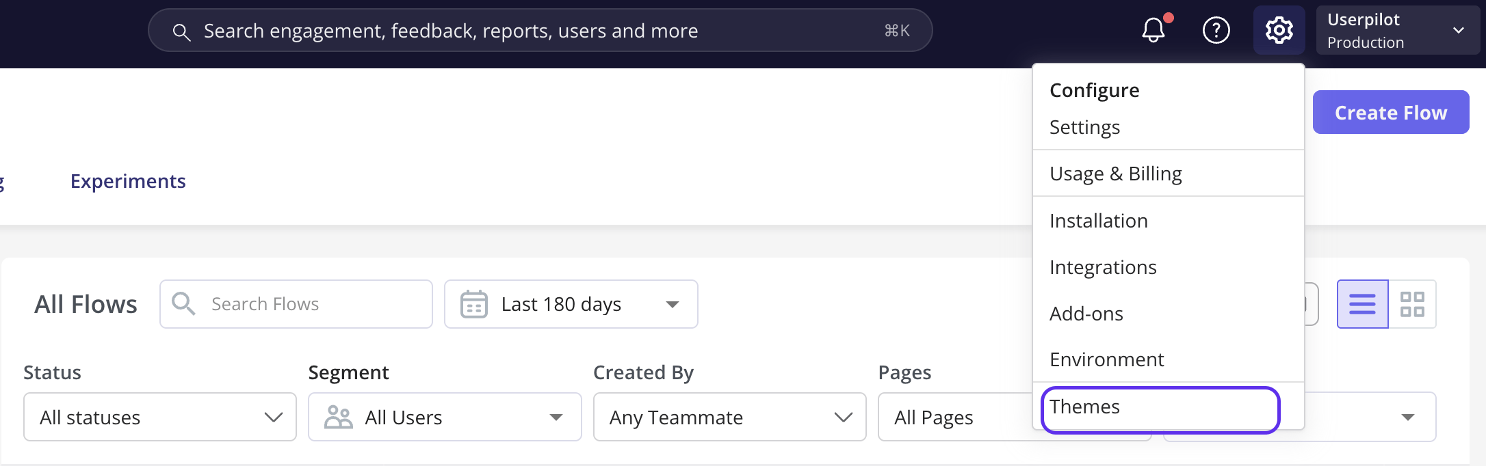Click the Configure menu heading
Image resolution: width=1486 pixels, height=466 pixels.
(1095, 90)
